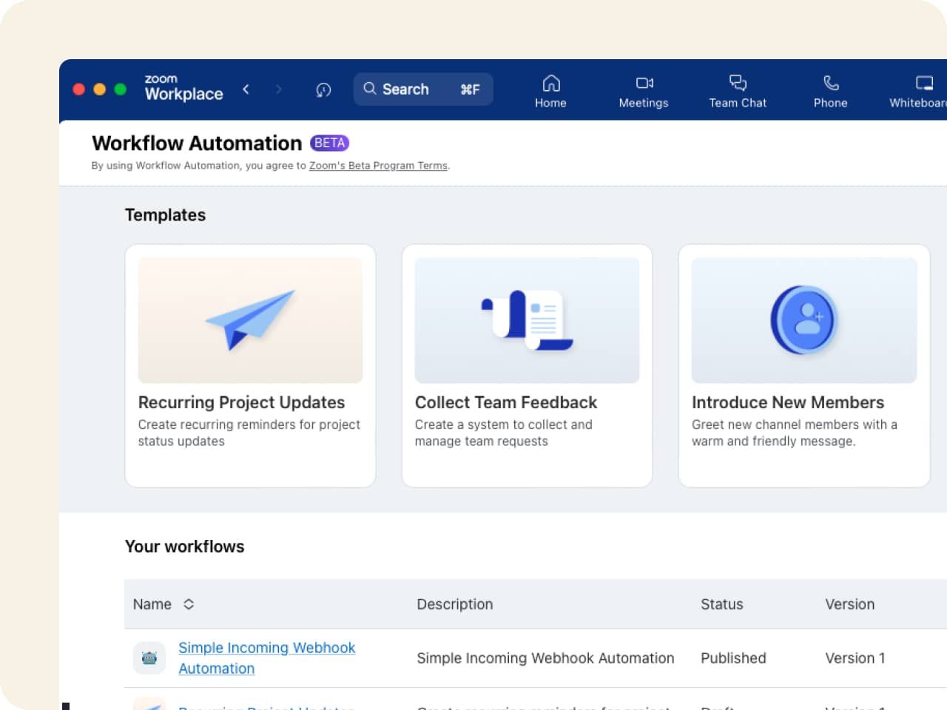Open the Meetings video icon
Screen dimensions: 947x710
coord(643,84)
